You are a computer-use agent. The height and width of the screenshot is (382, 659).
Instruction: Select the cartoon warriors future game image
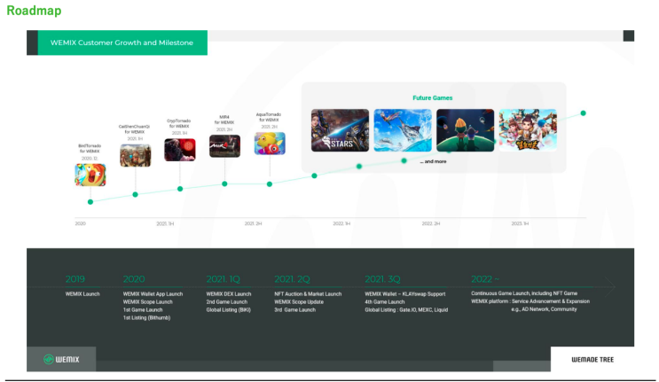[x=528, y=130]
